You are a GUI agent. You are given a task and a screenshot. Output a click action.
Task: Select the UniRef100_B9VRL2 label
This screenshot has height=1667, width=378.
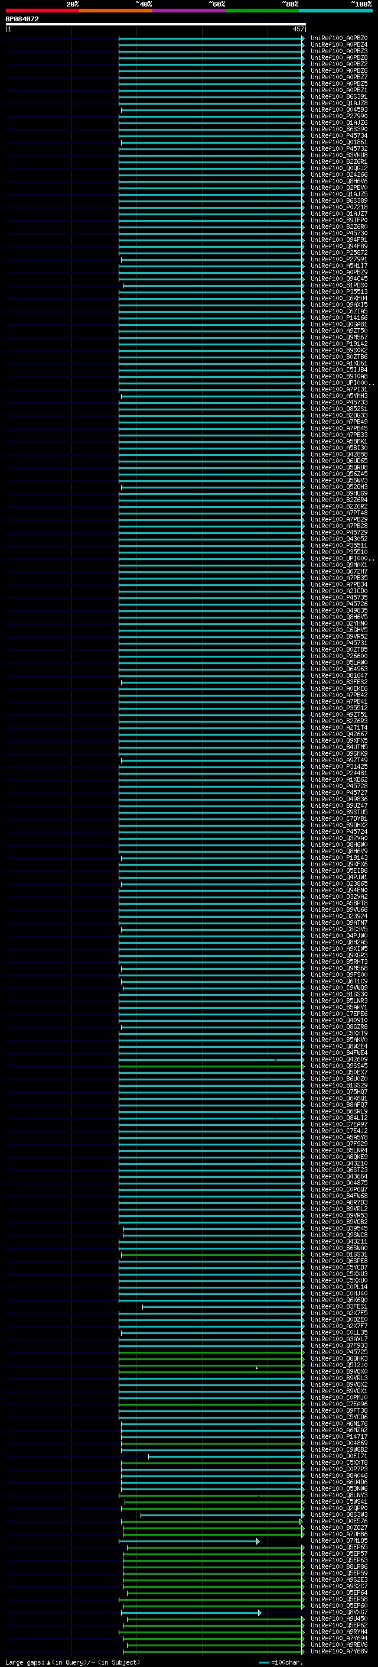click(339, 1209)
